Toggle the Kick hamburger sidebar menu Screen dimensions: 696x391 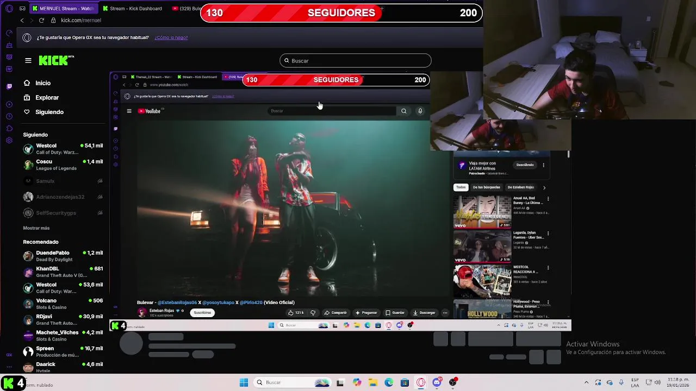tap(28, 60)
